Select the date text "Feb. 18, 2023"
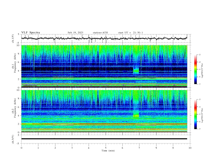The image size is (214, 166). click(x=75, y=33)
